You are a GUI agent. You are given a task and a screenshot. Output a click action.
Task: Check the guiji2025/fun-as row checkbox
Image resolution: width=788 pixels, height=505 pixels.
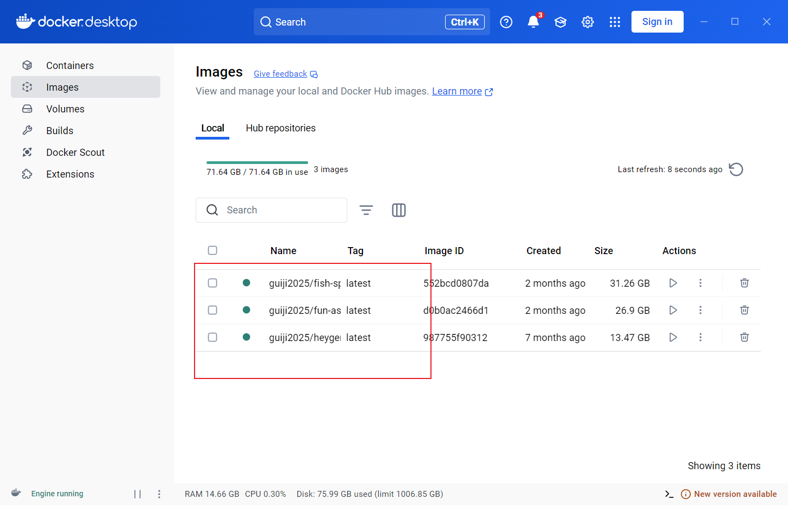(212, 310)
